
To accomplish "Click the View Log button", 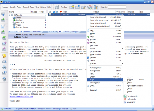I will [x=64, y=7].
